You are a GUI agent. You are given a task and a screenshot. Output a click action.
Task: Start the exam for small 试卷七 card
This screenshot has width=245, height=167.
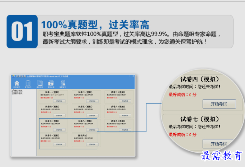point(59,130)
